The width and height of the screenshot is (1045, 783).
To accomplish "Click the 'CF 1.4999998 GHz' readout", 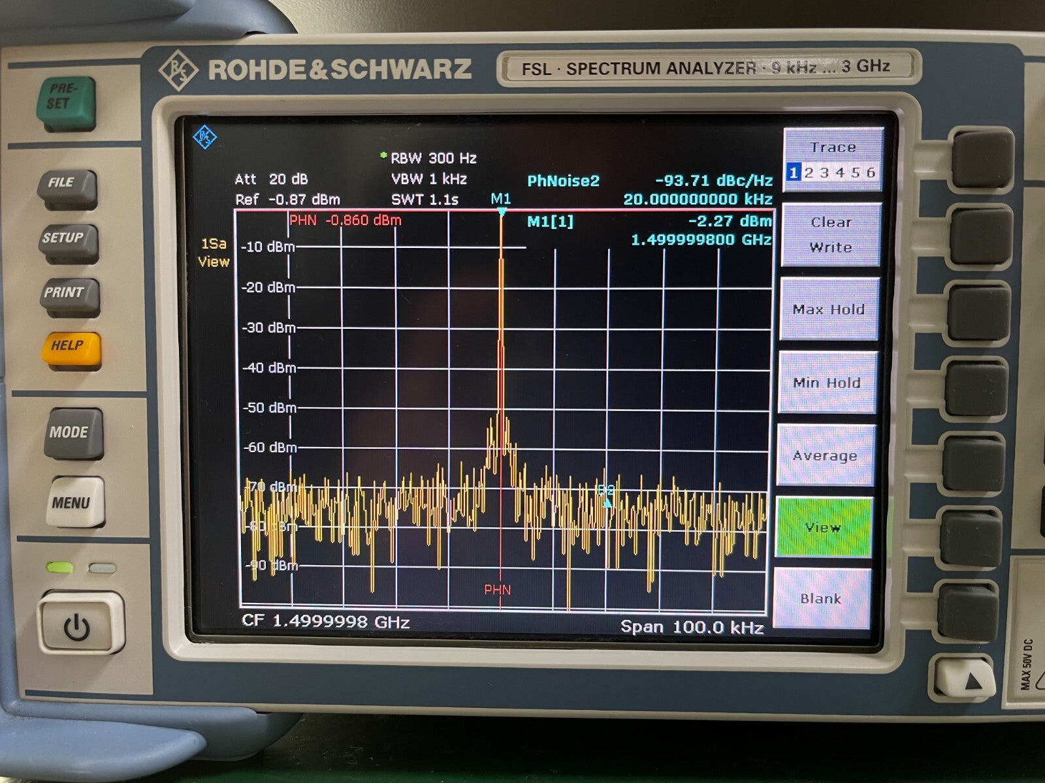I will (x=326, y=621).
